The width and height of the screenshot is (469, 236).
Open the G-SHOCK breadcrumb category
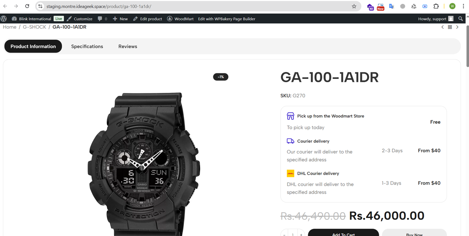(34, 27)
